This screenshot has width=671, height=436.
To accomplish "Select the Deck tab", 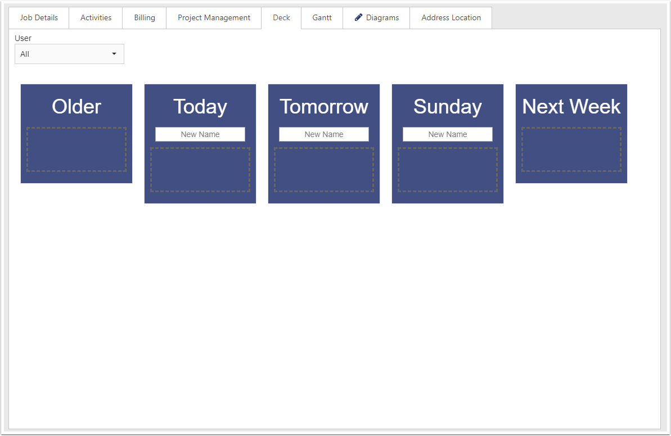I will click(x=282, y=18).
